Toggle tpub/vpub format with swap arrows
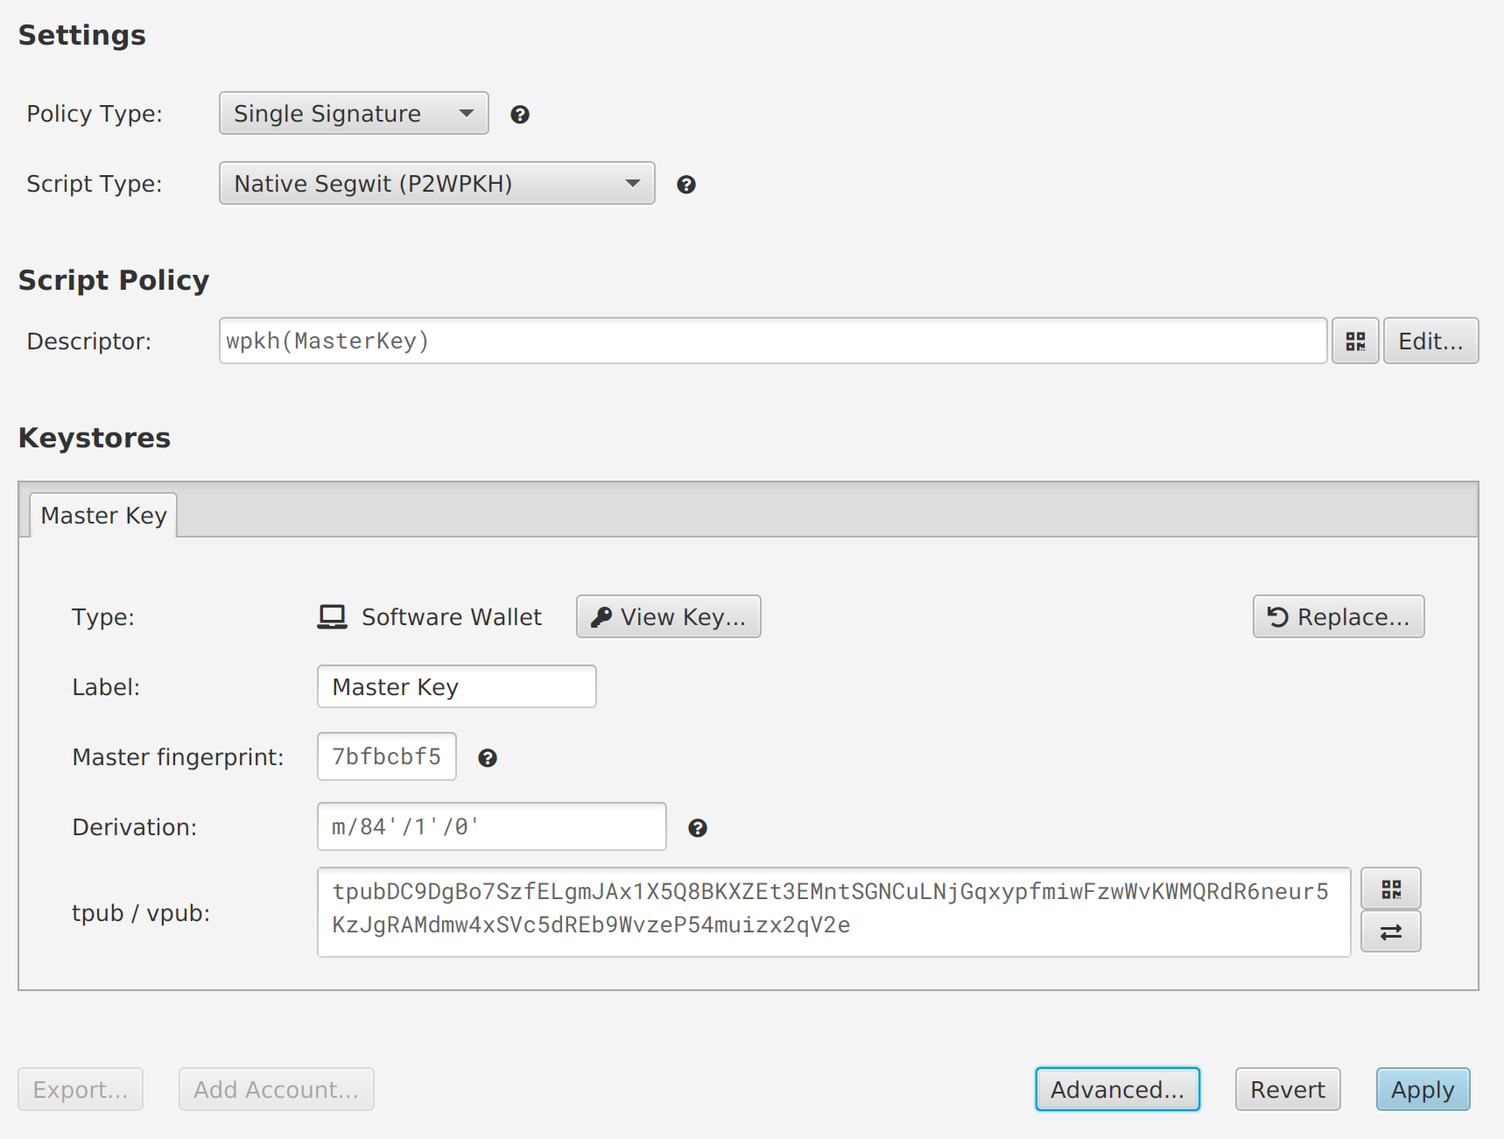The image size is (1504, 1139). click(1390, 932)
